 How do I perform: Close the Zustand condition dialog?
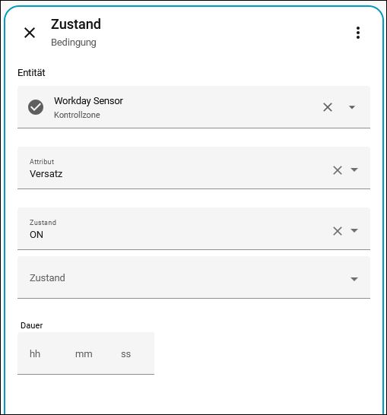point(30,33)
